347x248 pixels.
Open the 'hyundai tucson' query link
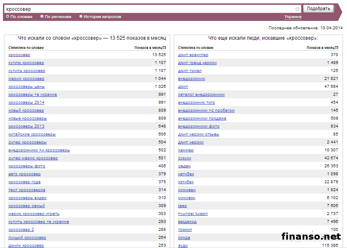click(192, 214)
